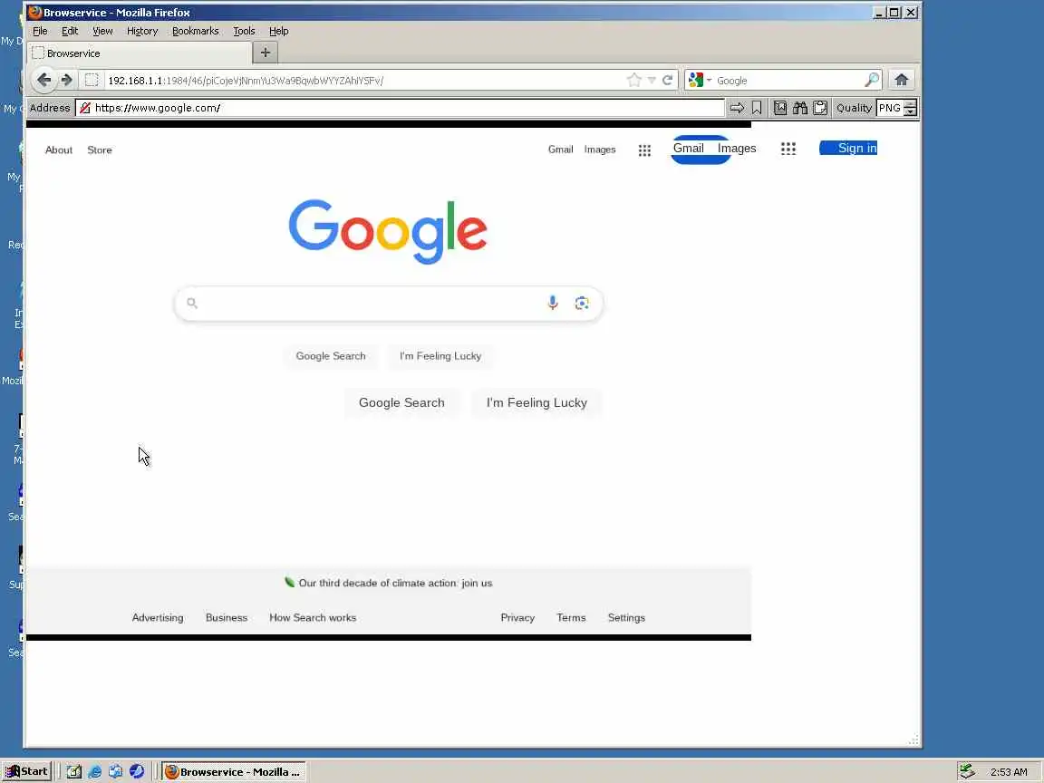The width and height of the screenshot is (1044, 783).
Task: Start voice search with microphone icon
Action: coord(553,303)
